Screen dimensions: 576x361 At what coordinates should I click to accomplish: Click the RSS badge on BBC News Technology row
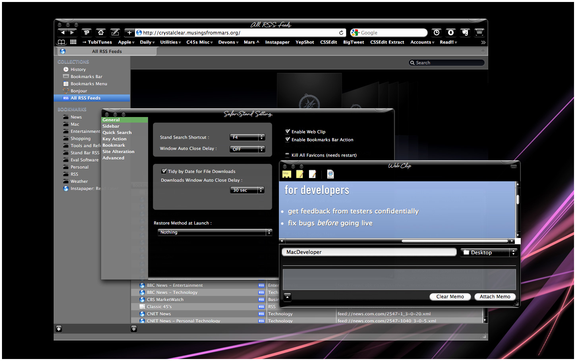261,292
